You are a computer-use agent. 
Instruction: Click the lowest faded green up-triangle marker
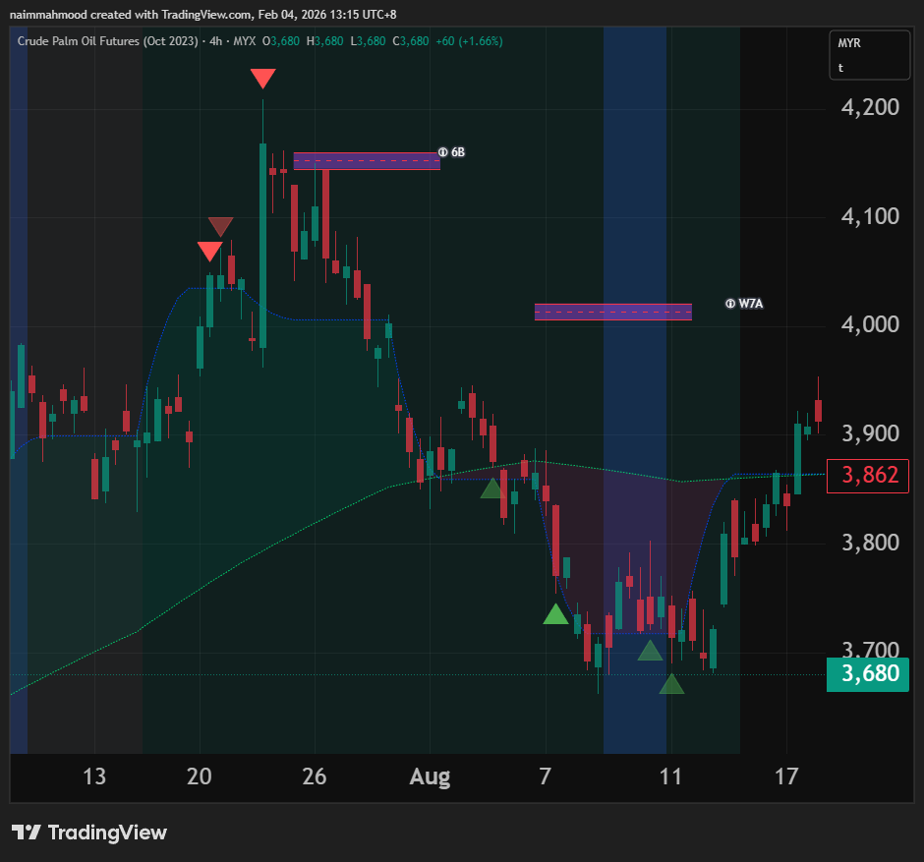tap(671, 684)
